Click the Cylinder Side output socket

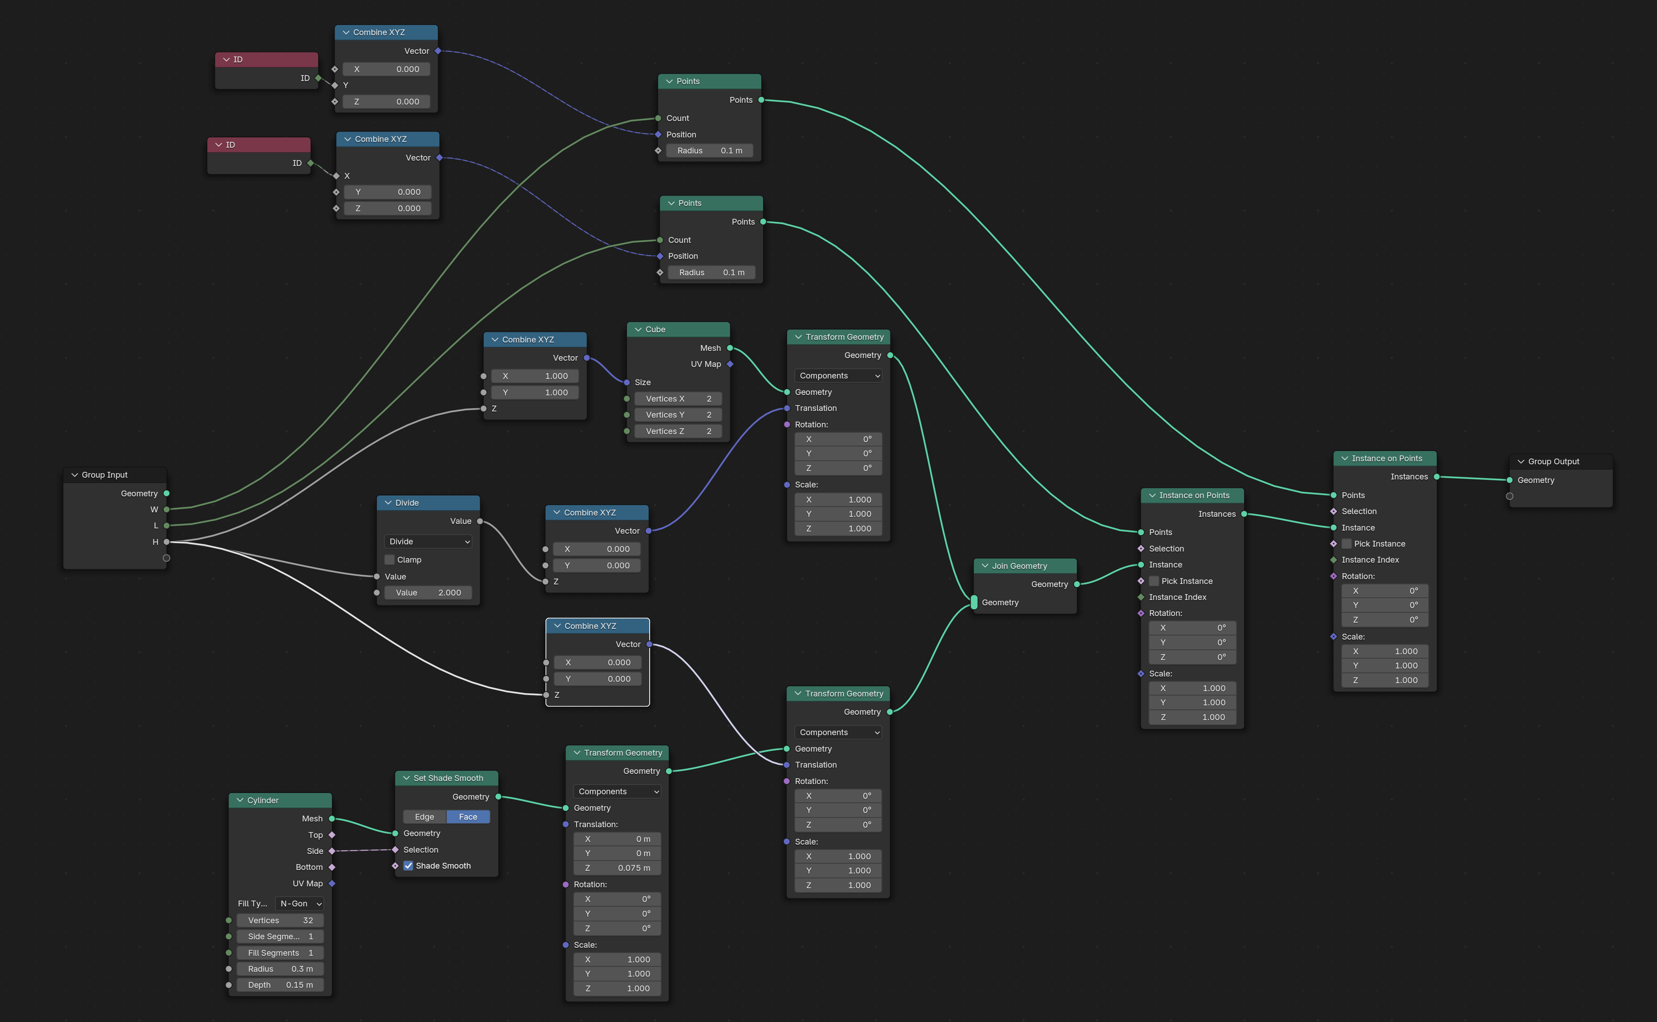(332, 851)
